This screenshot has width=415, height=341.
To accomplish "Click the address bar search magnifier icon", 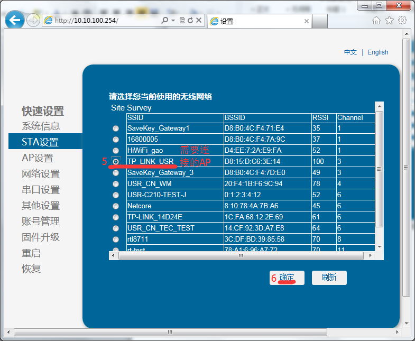I will 165,21.
